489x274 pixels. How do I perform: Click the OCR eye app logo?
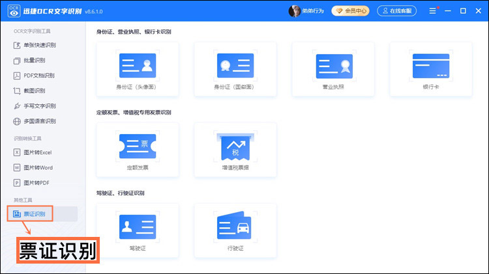(x=14, y=11)
